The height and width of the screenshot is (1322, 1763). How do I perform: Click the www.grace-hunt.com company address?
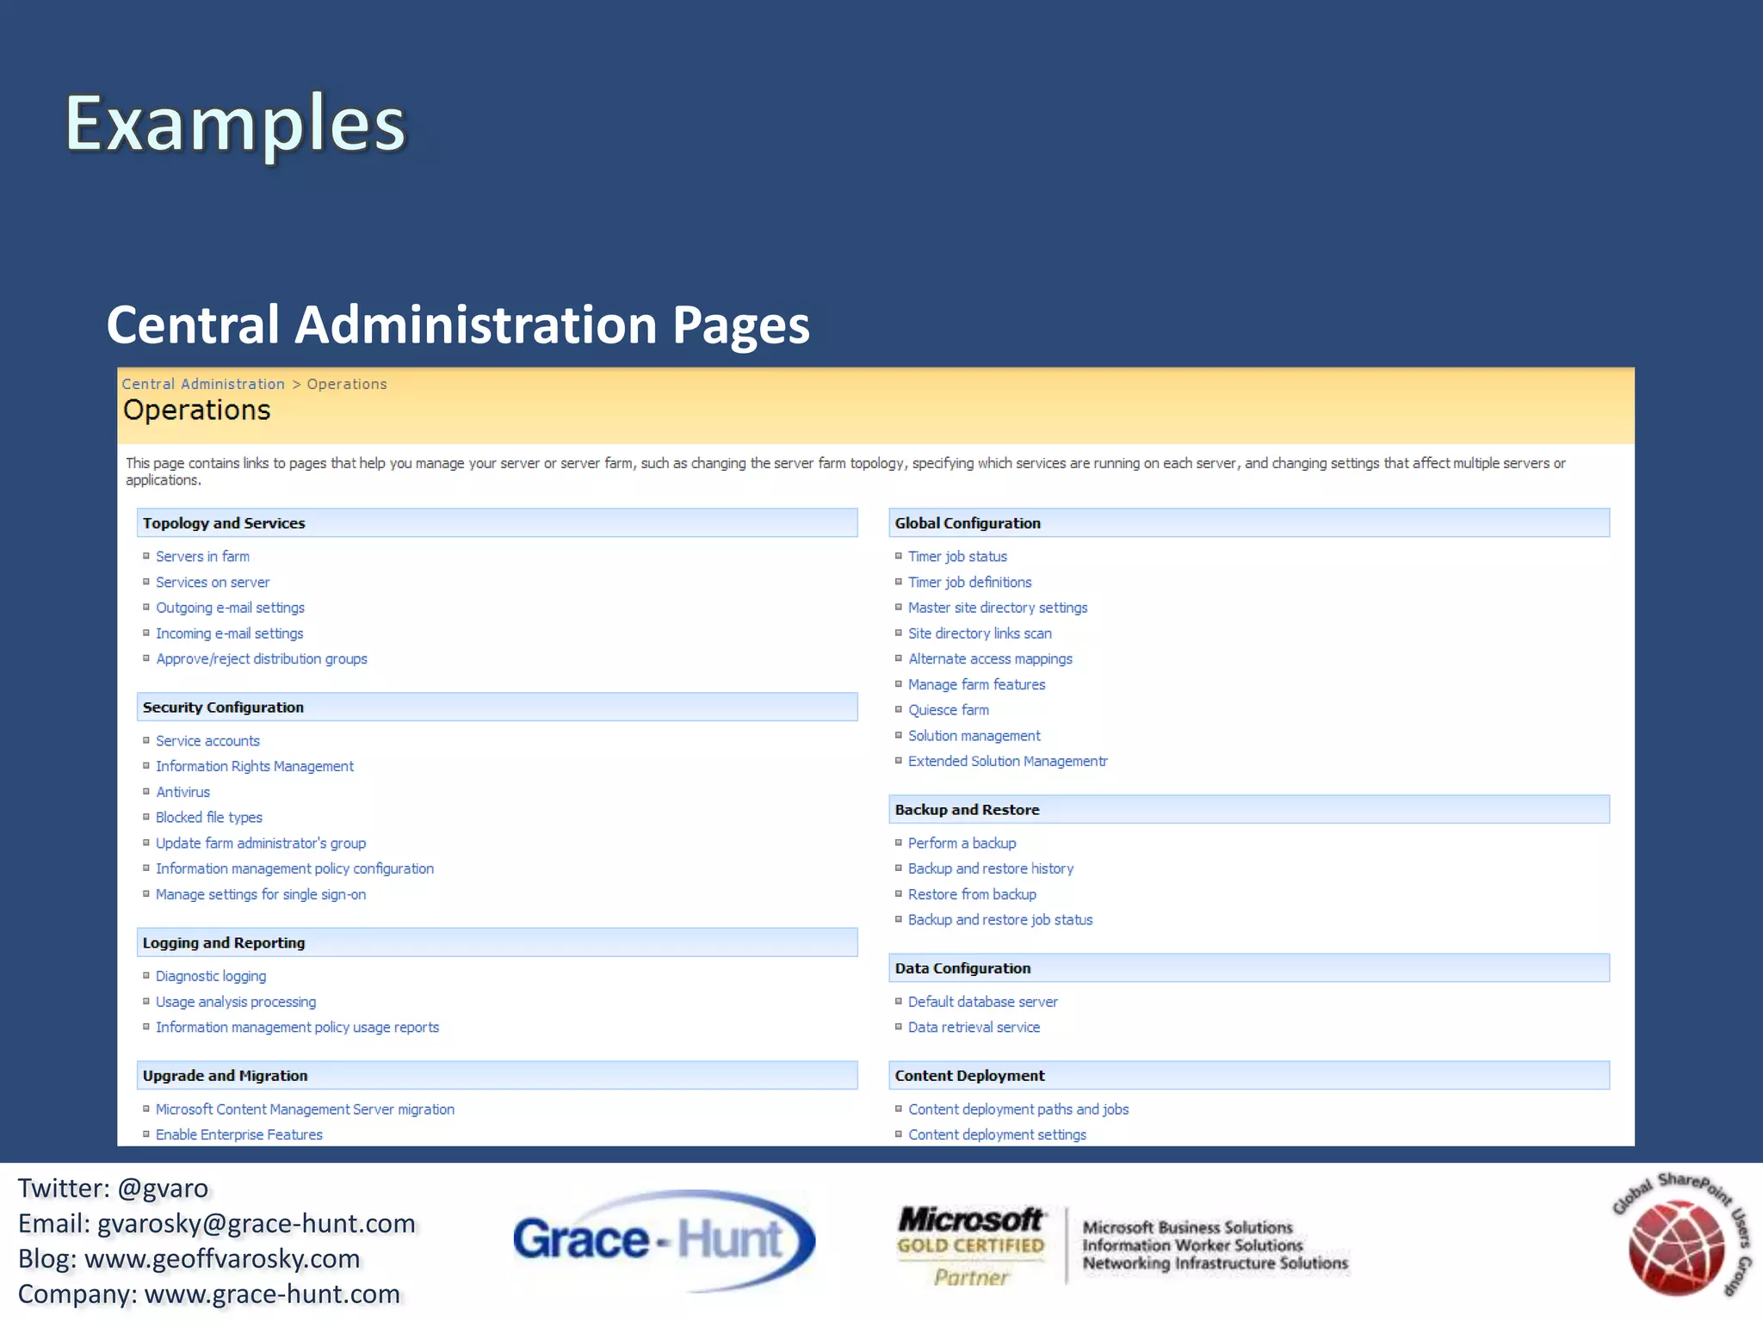[272, 1294]
